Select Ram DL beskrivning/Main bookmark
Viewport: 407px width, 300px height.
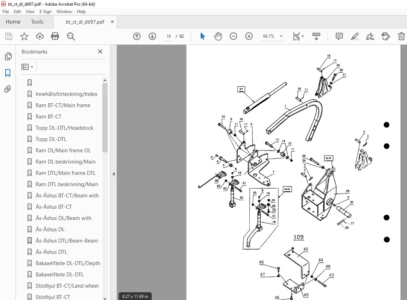[x=65, y=162]
